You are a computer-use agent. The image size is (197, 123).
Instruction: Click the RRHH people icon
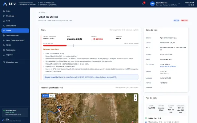pyautogui.click(x=4, y=45)
